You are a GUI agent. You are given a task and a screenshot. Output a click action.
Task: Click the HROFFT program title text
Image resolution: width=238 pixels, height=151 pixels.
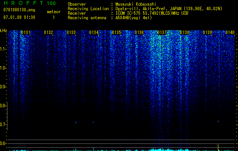click(24, 3)
